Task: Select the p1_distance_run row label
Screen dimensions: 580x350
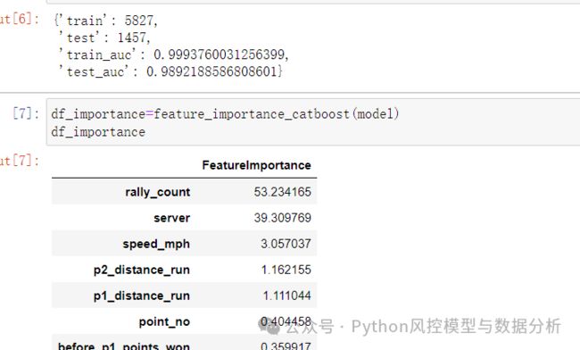Action: (x=142, y=296)
